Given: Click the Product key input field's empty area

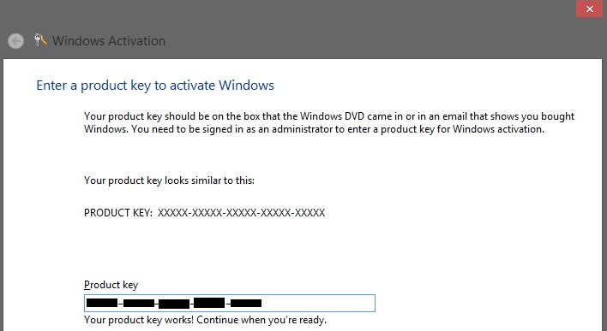Looking at the screenshot, I should coord(317,303).
